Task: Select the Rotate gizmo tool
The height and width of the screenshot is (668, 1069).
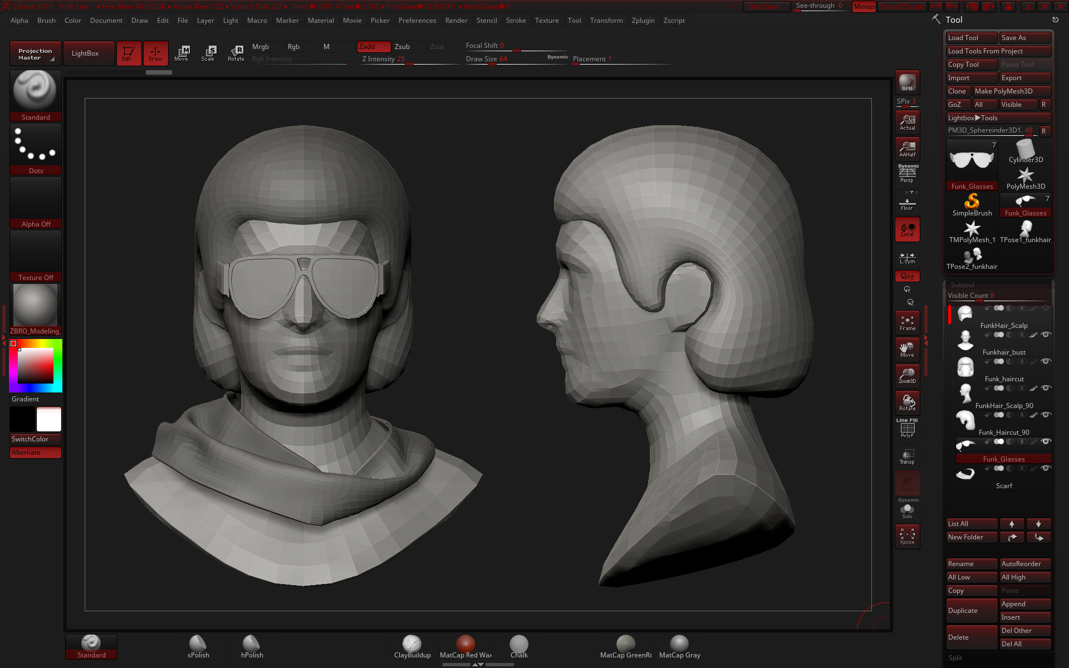Action: coord(236,53)
